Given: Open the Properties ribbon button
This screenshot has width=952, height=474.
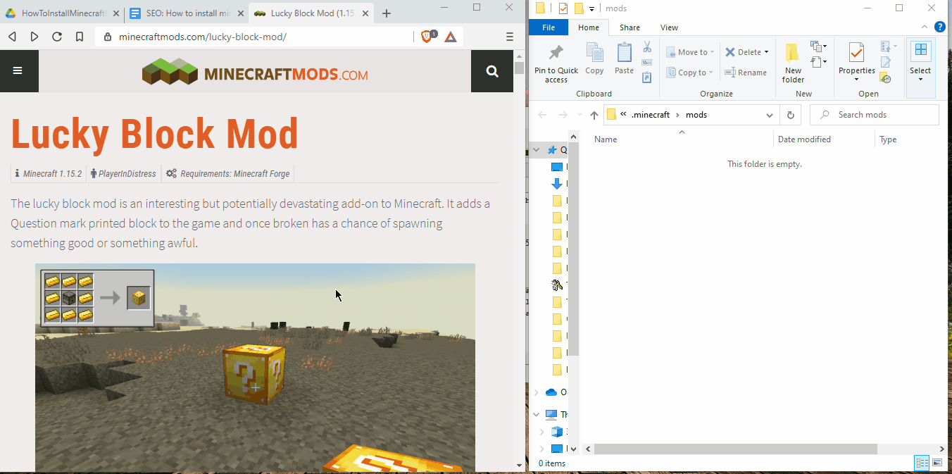Looking at the screenshot, I should point(856,62).
